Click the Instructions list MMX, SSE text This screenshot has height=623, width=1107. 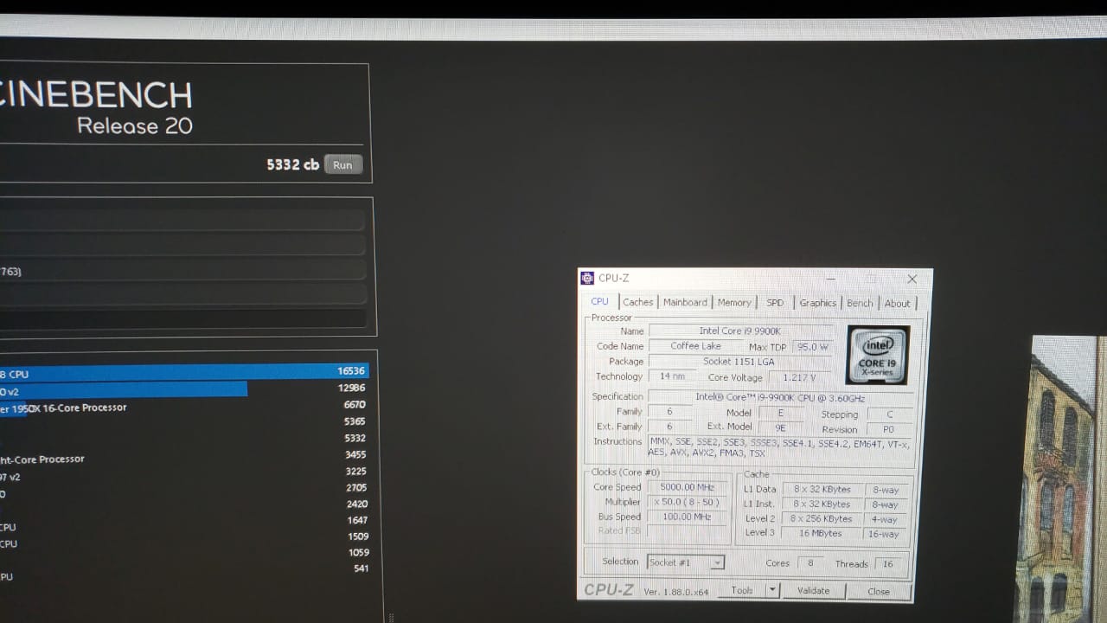[x=778, y=447]
